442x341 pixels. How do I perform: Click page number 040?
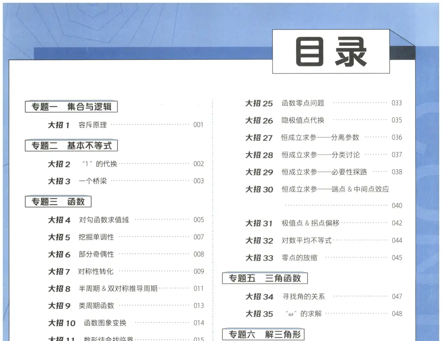(x=397, y=206)
